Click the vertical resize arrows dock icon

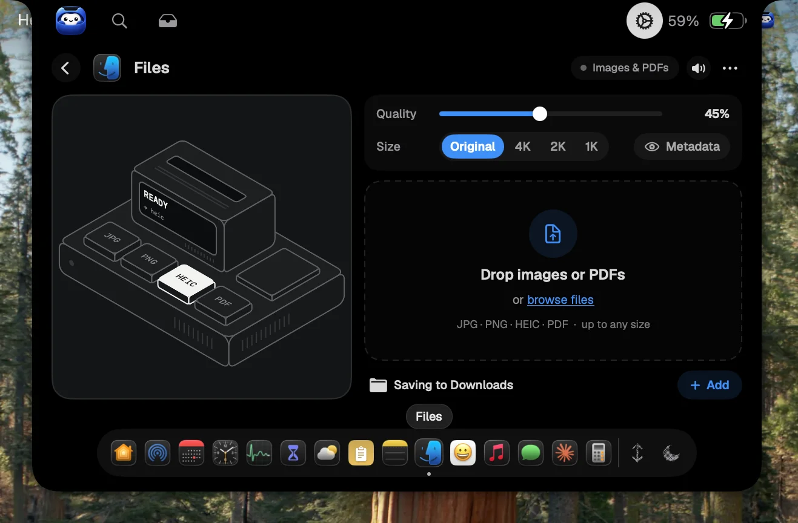[637, 453]
